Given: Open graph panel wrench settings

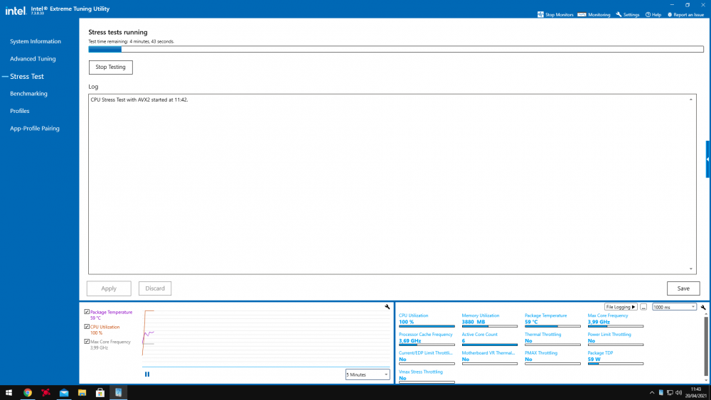Looking at the screenshot, I should tap(387, 307).
